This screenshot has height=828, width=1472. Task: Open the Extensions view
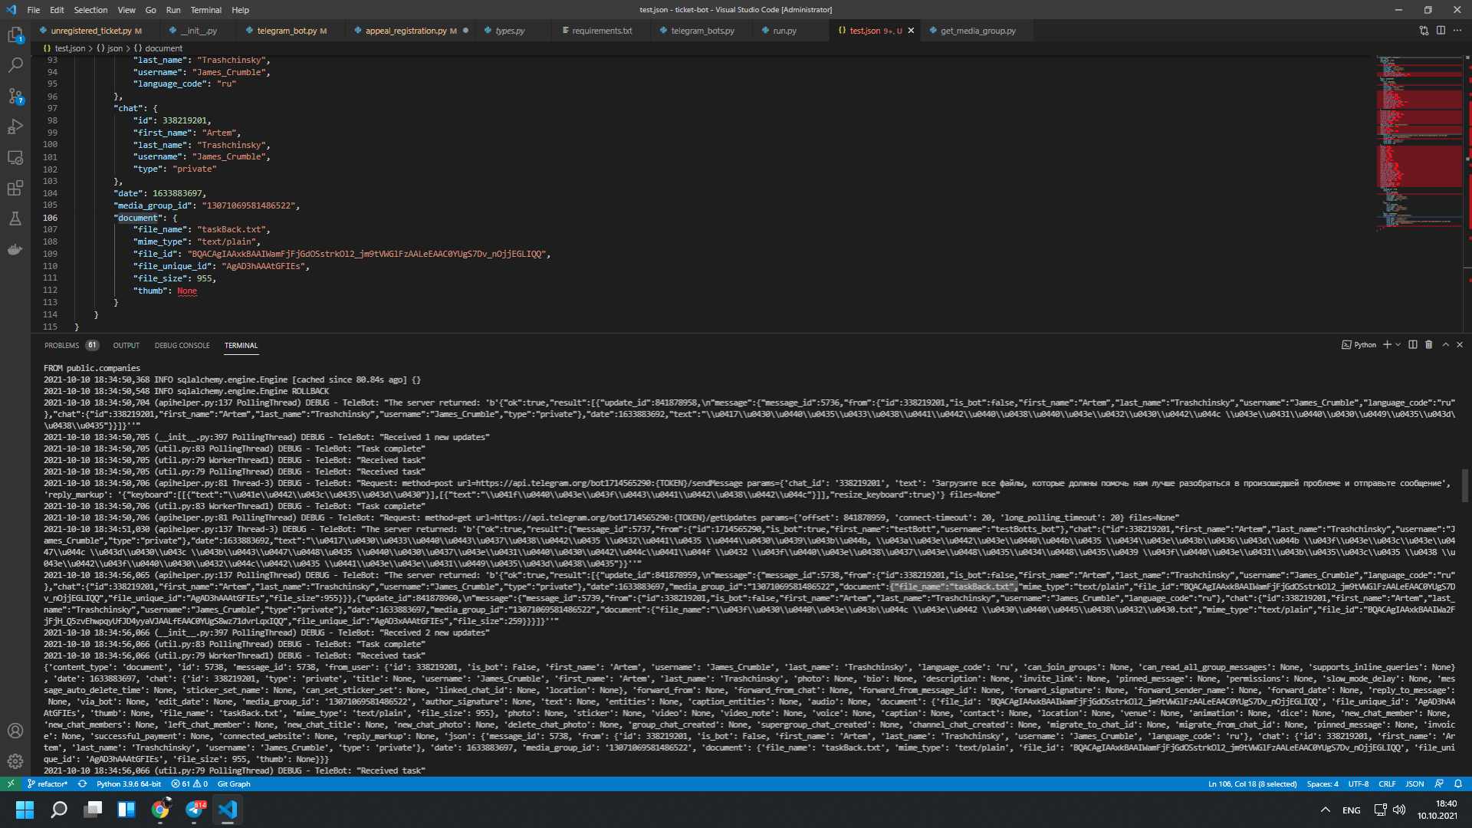15,188
